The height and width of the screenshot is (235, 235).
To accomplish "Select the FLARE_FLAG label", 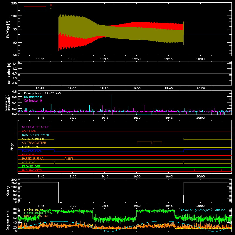I will pyautogui.click(x=31, y=147).
